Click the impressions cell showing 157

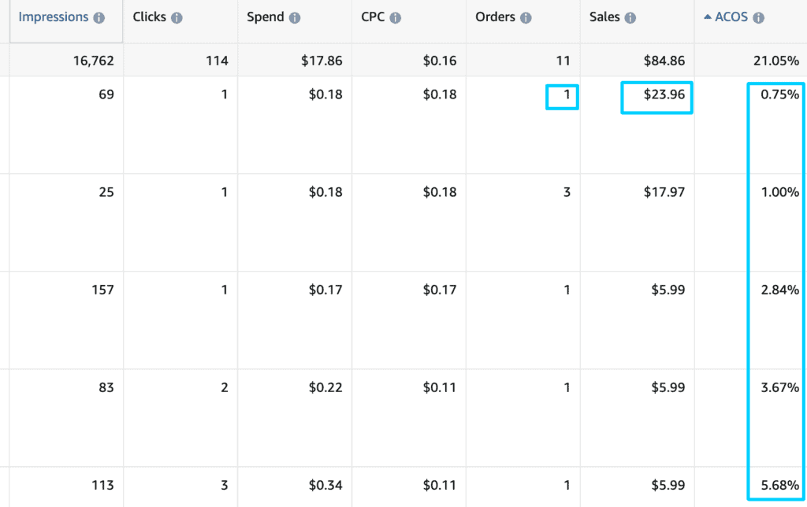103,290
